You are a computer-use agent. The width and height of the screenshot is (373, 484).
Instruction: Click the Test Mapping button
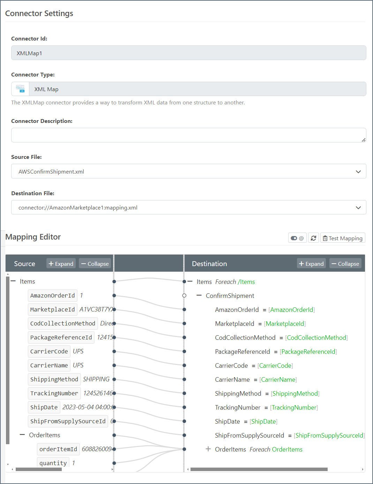click(343, 238)
